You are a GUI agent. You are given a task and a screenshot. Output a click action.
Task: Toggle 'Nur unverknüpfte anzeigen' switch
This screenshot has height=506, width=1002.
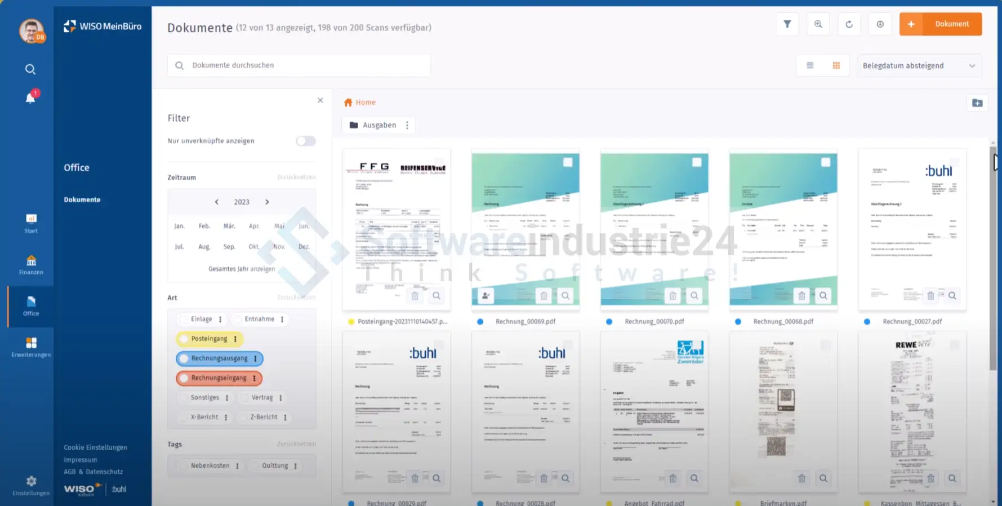[x=305, y=141]
